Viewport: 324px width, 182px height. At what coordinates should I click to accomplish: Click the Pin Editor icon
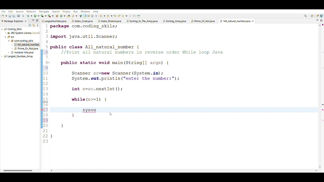[138, 16]
